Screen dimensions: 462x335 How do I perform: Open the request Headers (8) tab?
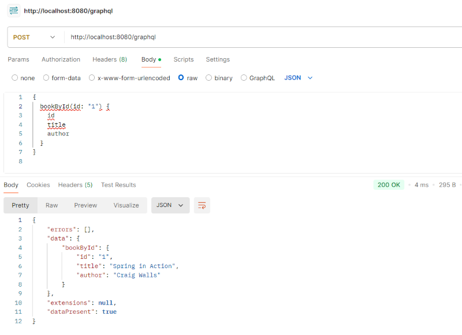click(x=110, y=59)
